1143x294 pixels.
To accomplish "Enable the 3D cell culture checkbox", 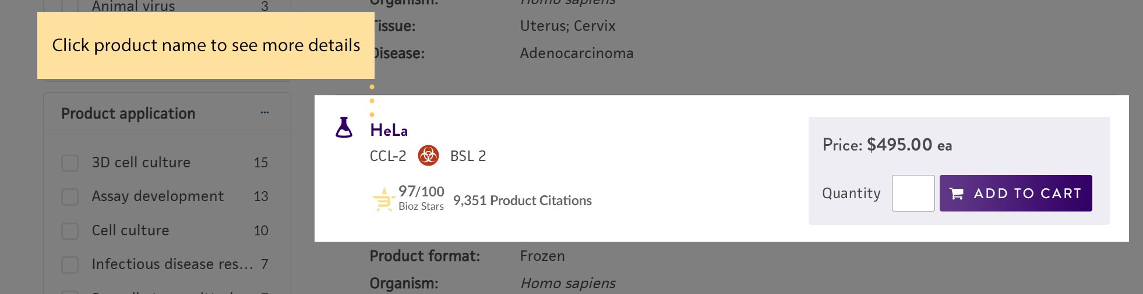I will click(70, 163).
